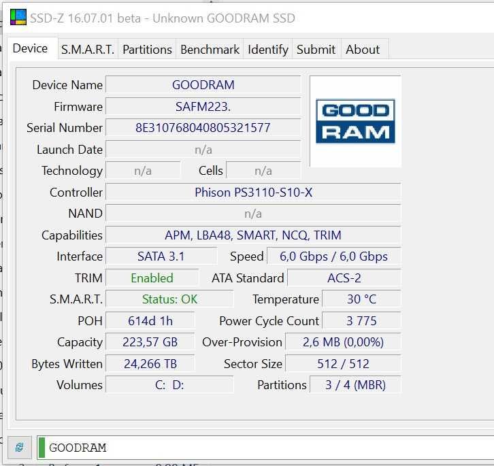Click Sector Size value 512 / 512
The width and height of the screenshot is (494, 466).
(x=343, y=363)
